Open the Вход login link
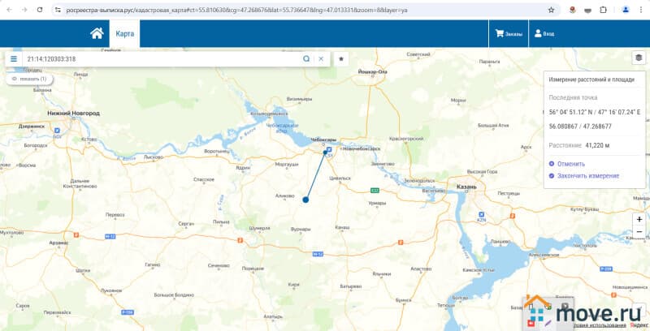The height and width of the screenshot is (331, 650). tap(544, 34)
